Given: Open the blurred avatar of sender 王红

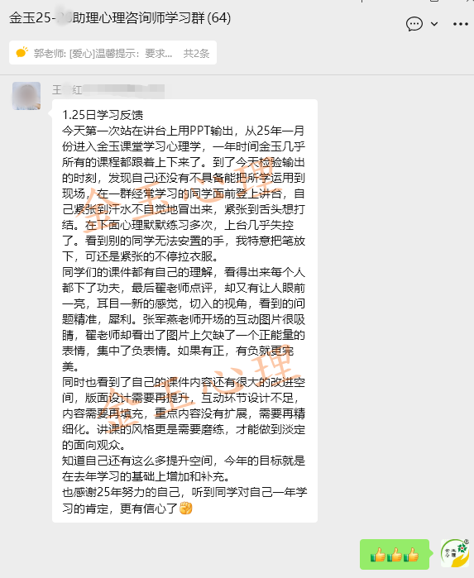Looking at the screenshot, I should 26,96.
